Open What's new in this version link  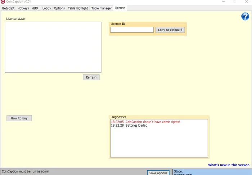pos(229,165)
